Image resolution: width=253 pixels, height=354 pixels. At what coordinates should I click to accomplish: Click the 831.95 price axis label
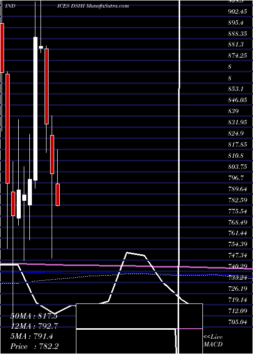[x=237, y=122]
